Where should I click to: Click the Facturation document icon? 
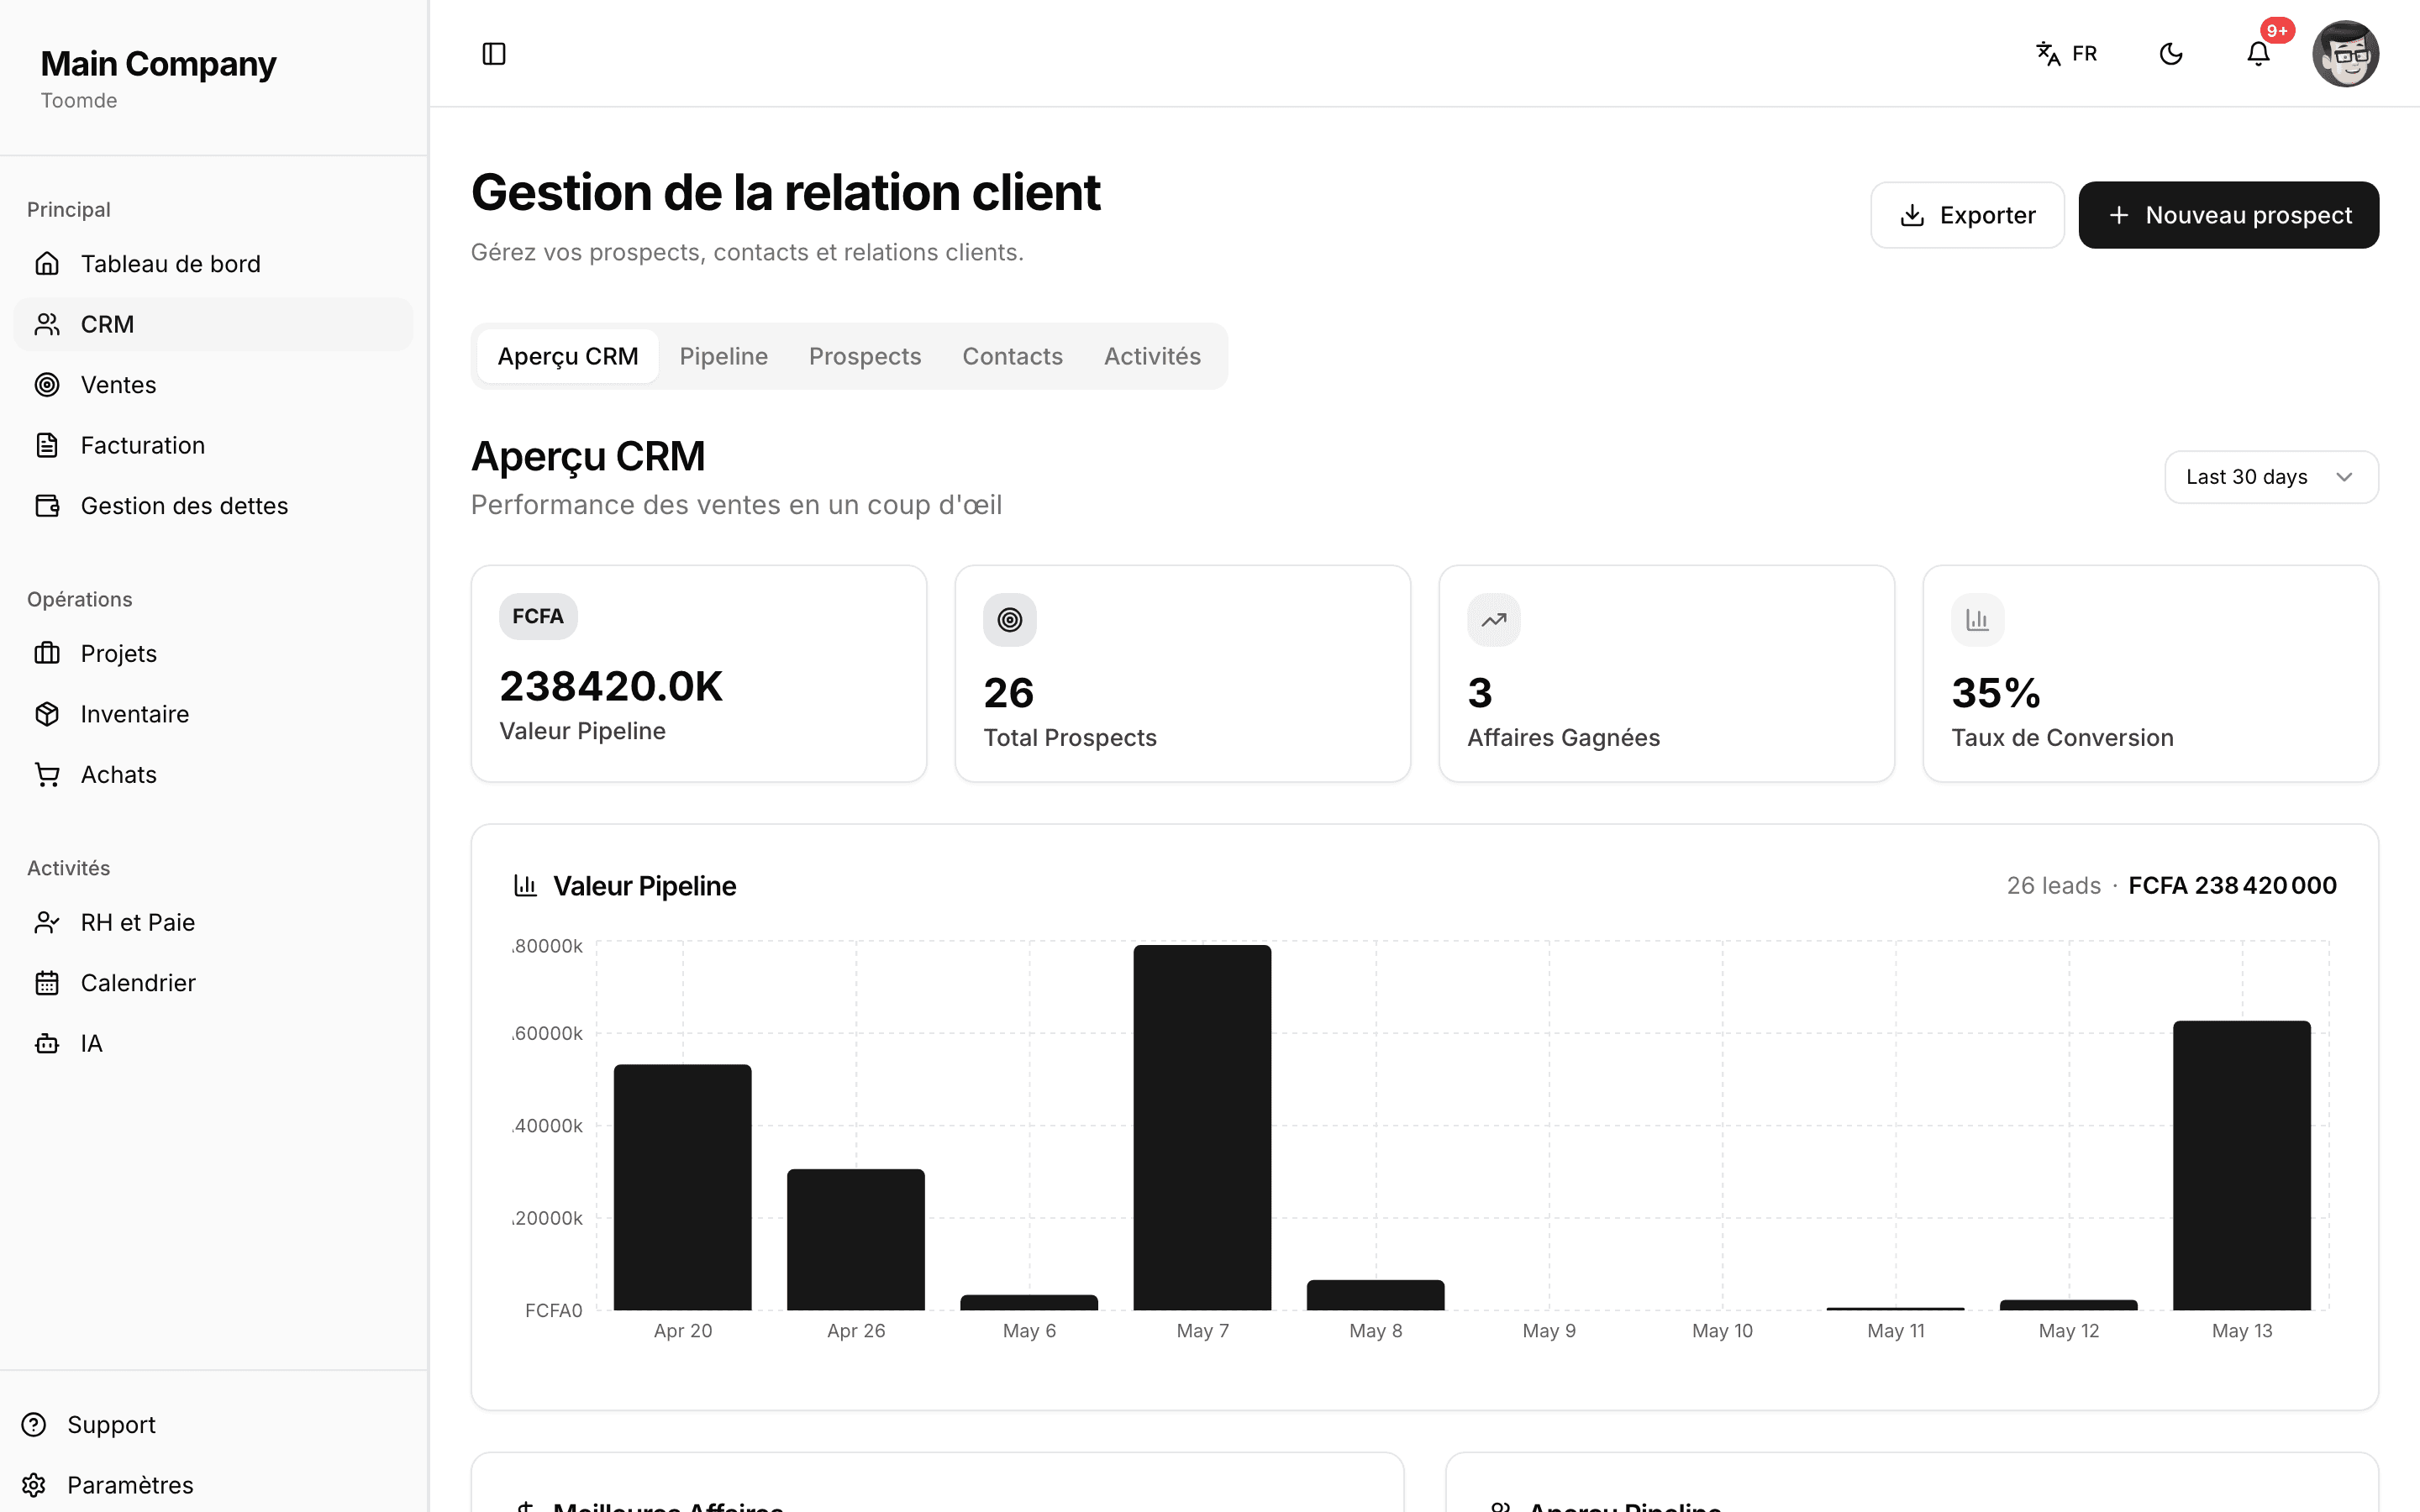pyautogui.click(x=47, y=445)
